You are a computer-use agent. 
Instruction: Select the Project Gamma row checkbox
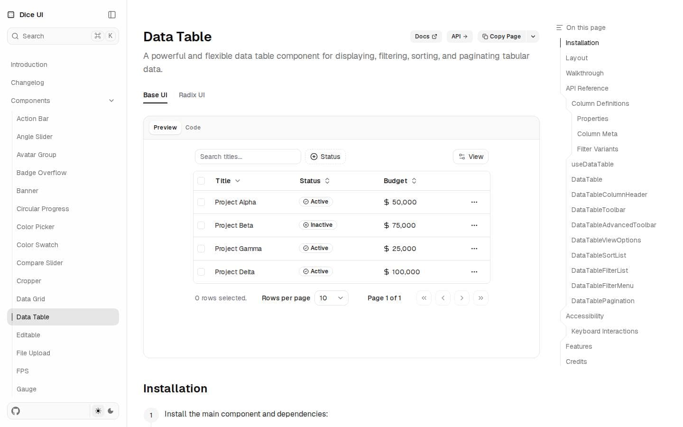(201, 249)
